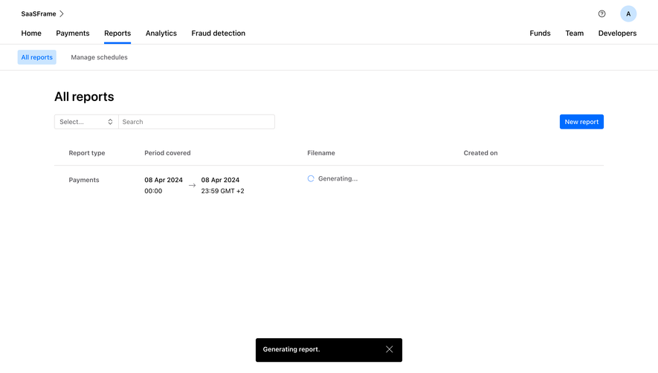Image resolution: width=658 pixels, height=373 pixels.
Task: Open the account avatar labeled A
Action: tap(628, 14)
